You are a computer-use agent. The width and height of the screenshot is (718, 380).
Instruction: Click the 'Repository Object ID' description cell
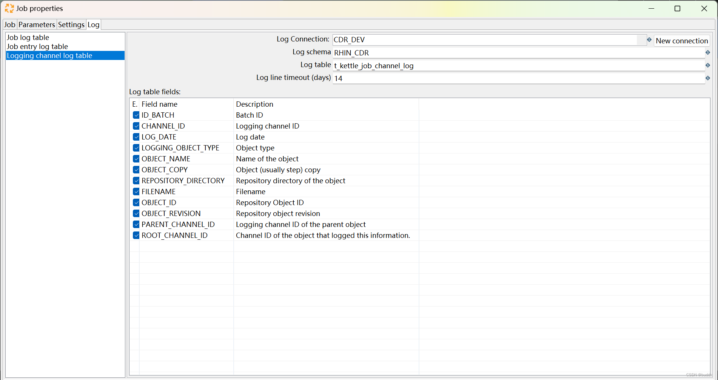(326, 202)
